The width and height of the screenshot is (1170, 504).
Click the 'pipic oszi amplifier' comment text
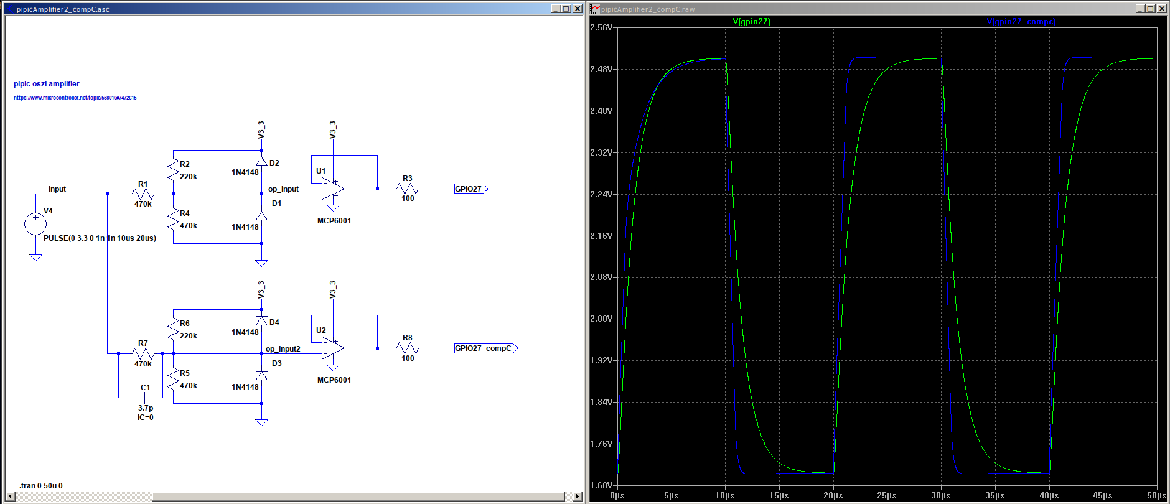tap(47, 84)
